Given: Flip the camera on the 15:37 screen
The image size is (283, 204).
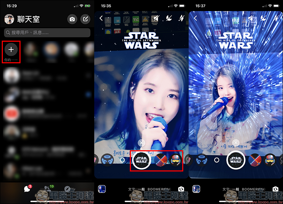Looking at the screenshot, I should click(275, 189).
